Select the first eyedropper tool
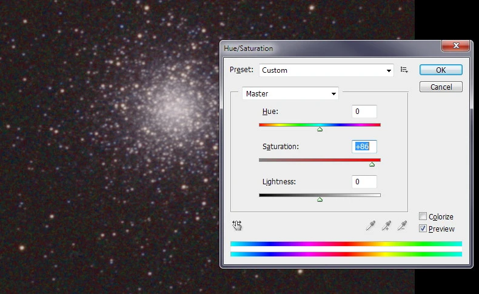The width and height of the screenshot is (479, 294). [370, 226]
